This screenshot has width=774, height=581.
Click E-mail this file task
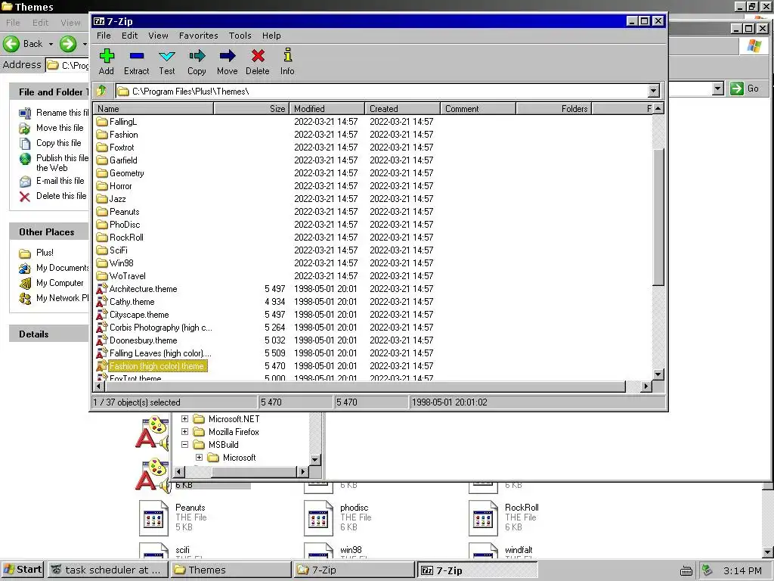pyautogui.click(x=52, y=181)
